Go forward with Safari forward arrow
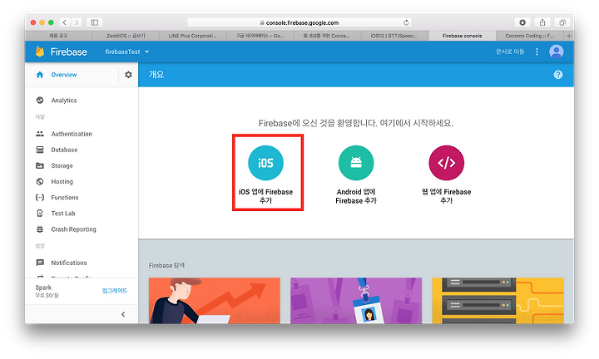This screenshot has height=359, width=599. click(x=77, y=22)
